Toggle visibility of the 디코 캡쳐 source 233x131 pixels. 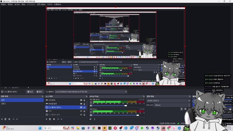(x=81, y=100)
